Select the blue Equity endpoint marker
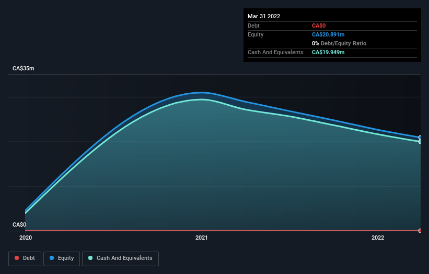 point(420,138)
